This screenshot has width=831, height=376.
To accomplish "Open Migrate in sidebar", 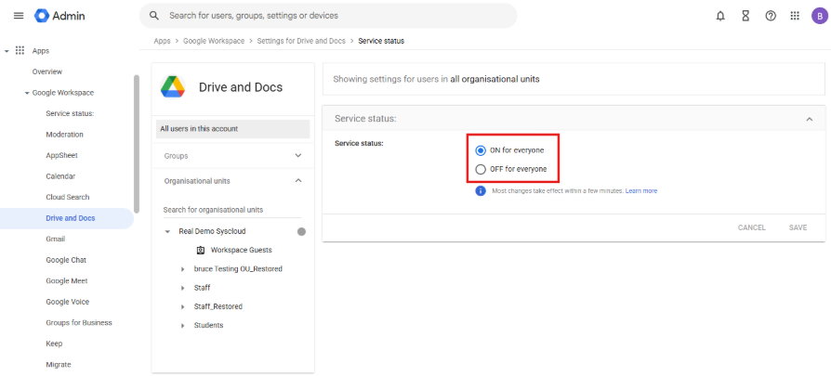I will [59, 364].
